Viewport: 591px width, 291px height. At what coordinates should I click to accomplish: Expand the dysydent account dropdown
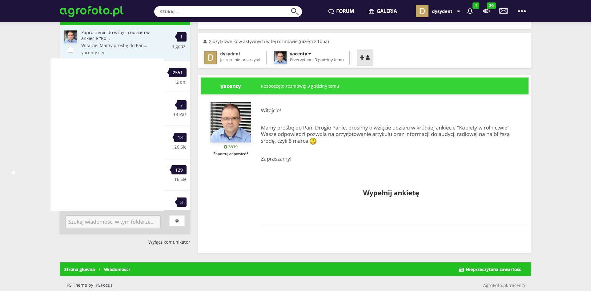coord(459,11)
